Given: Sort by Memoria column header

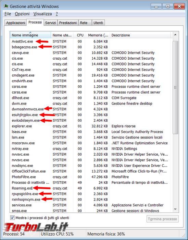Looking at the screenshot, I should tap(98, 35).
